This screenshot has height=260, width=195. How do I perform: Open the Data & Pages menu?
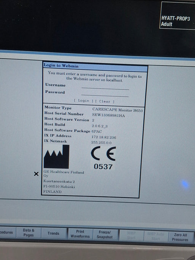(29, 233)
